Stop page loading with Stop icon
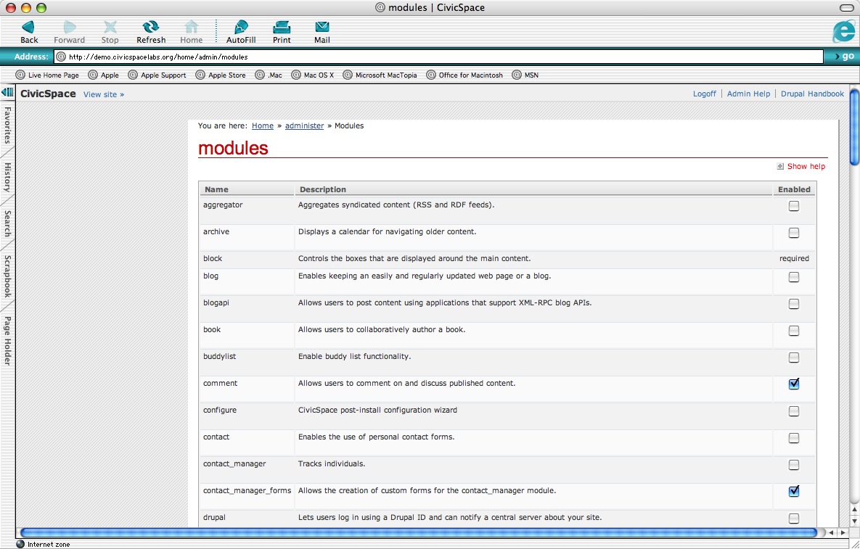This screenshot has height=549, width=860. pyautogui.click(x=110, y=32)
